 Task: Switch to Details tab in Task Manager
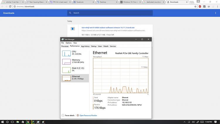click(106, 46)
